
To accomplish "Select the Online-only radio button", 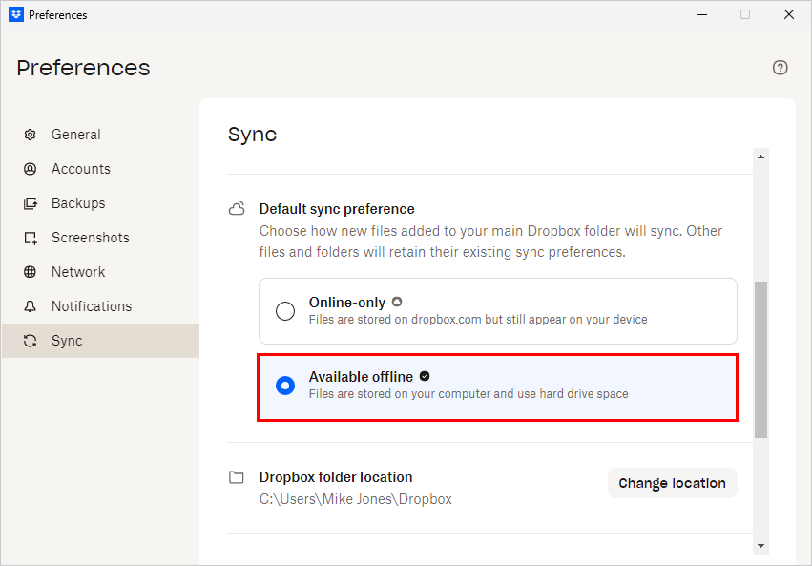I will 285,311.
